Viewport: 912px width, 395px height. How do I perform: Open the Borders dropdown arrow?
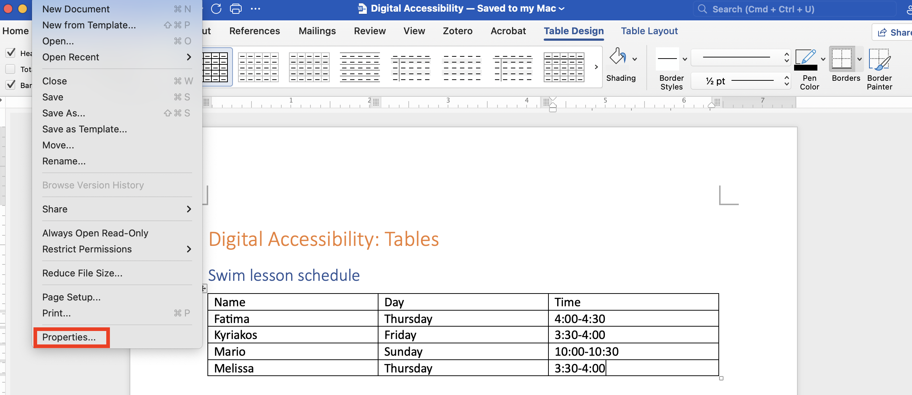tap(860, 59)
